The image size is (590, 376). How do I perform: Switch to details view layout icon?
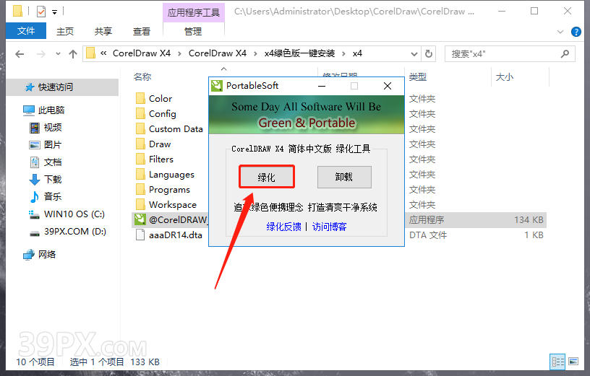pyautogui.click(x=557, y=362)
